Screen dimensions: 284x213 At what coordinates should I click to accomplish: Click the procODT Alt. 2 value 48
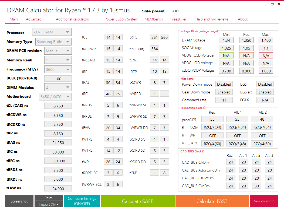pyautogui.click(x=262, y=119)
